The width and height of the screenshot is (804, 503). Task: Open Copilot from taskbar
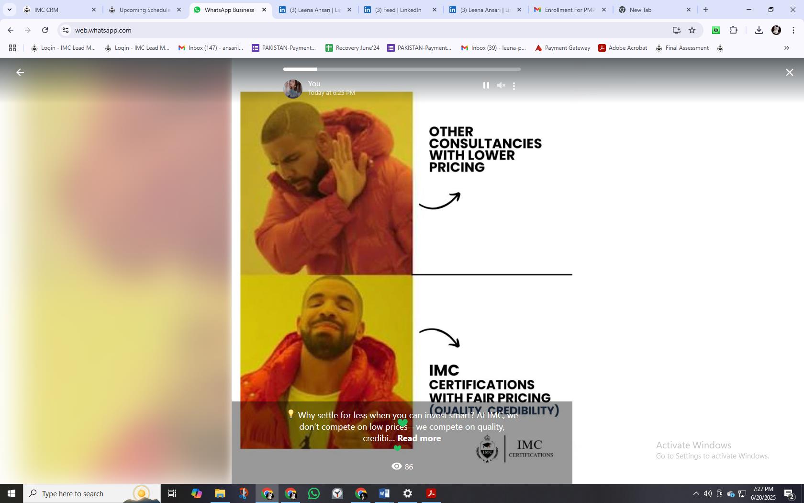(x=196, y=493)
